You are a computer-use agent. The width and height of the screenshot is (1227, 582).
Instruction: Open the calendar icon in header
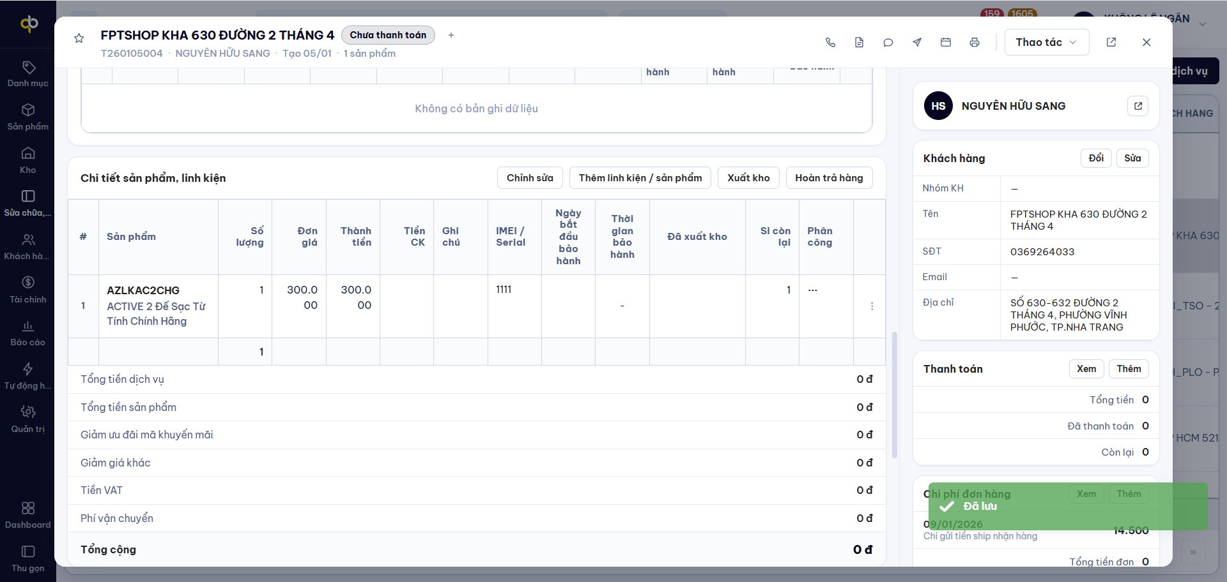(x=946, y=42)
